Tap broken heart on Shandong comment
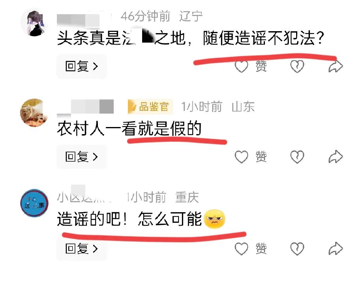Image resolution: width=364 pixels, height=286 pixels. pos(297,157)
